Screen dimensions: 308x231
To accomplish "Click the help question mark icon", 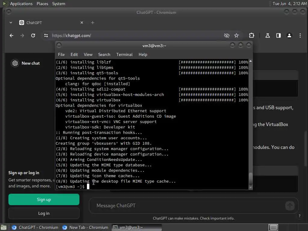I will (300, 216).
